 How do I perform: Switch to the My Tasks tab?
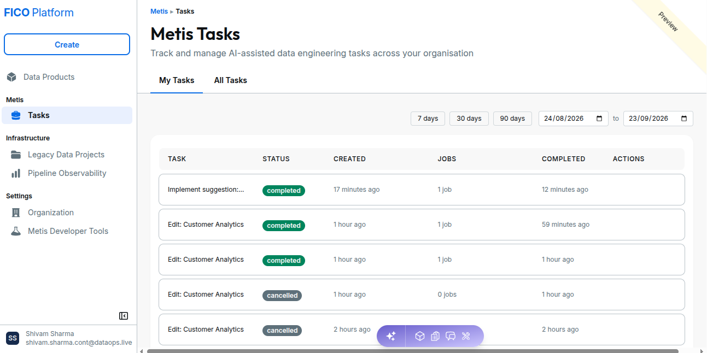pyautogui.click(x=177, y=80)
